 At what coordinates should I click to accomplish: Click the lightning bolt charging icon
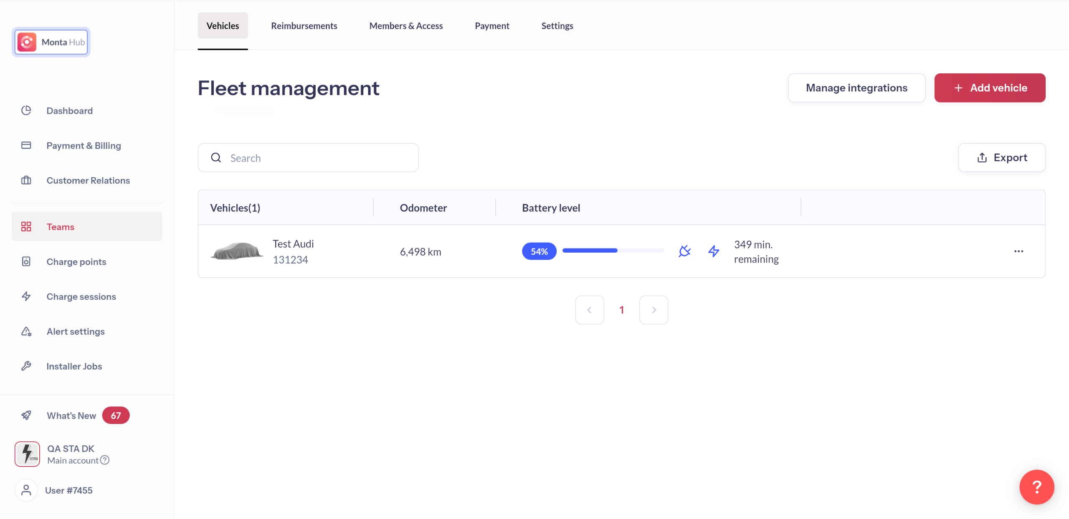click(714, 251)
